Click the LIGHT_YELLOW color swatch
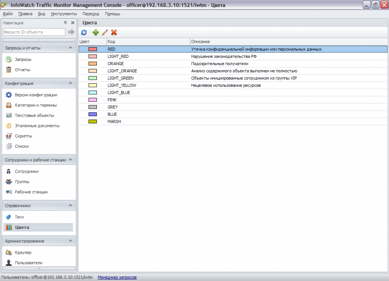 (x=93, y=85)
